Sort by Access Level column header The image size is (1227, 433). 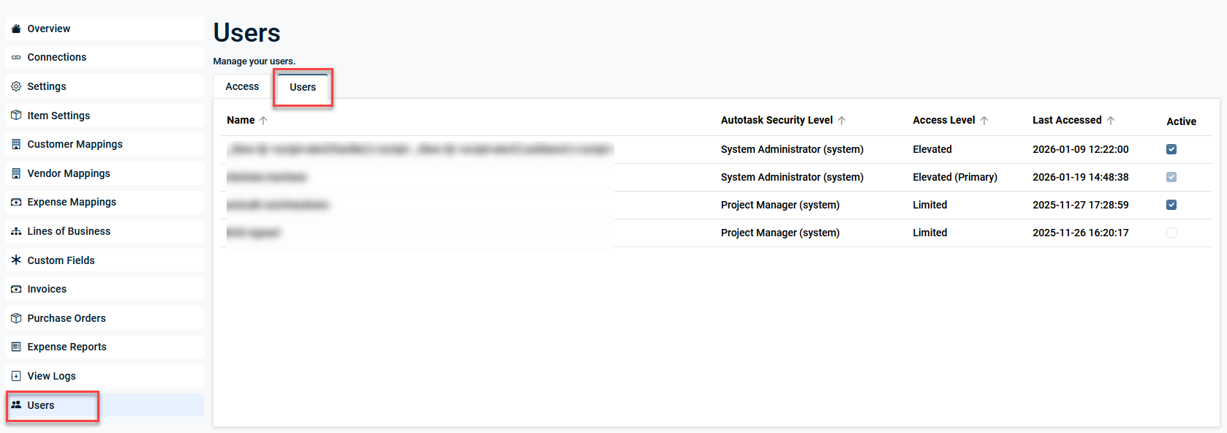pyautogui.click(x=943, y=120)
